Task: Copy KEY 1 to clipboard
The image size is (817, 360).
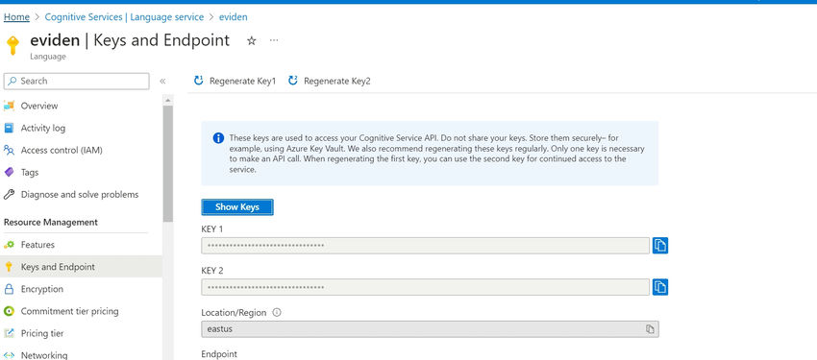Action: (660, 245)
